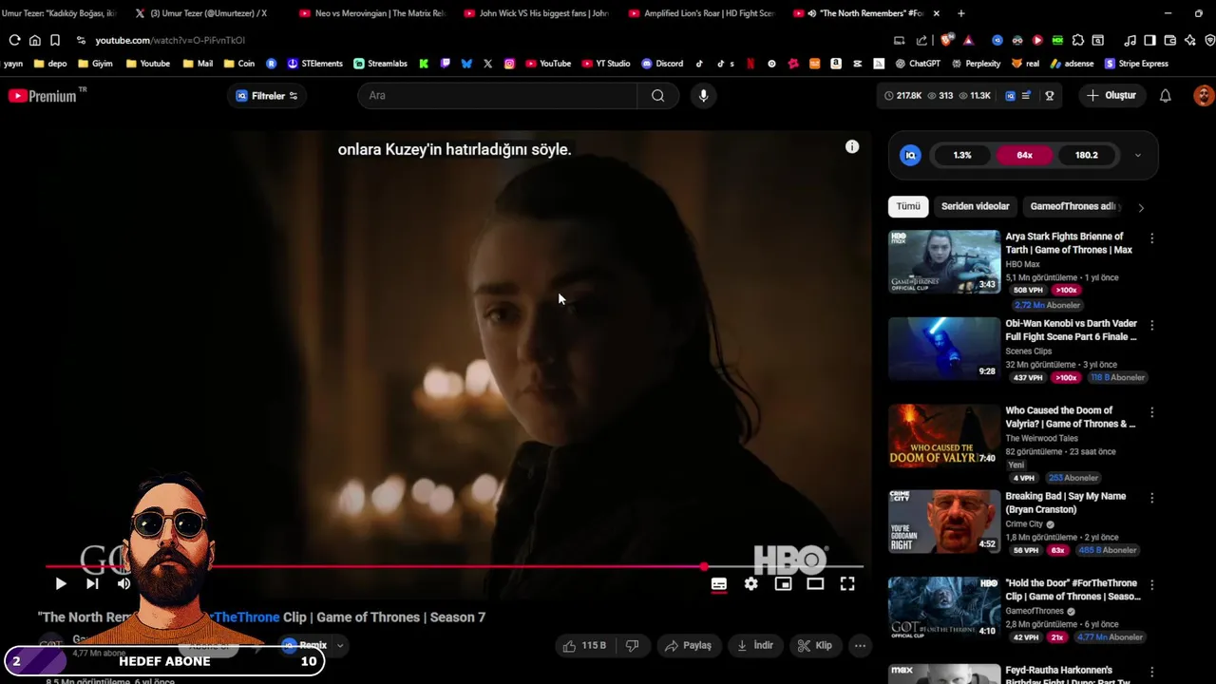Select the GameofThrones adlı chip
Image resolution: width=1216 pixels, height=684 pixels.
1073,206
